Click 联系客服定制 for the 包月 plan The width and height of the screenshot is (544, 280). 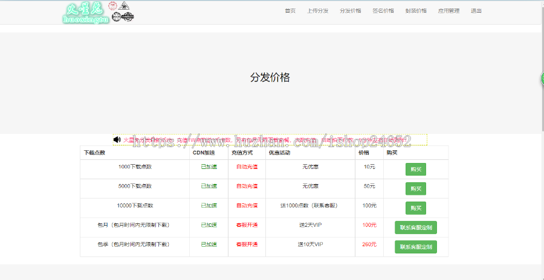point(415,227)
